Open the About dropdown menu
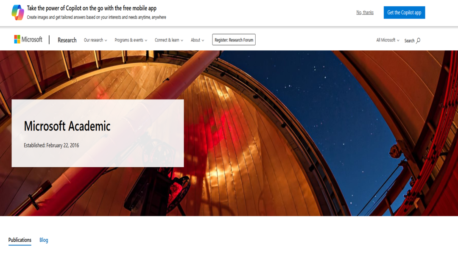Screen dimensions: 458x254 (x=198, y=40)
